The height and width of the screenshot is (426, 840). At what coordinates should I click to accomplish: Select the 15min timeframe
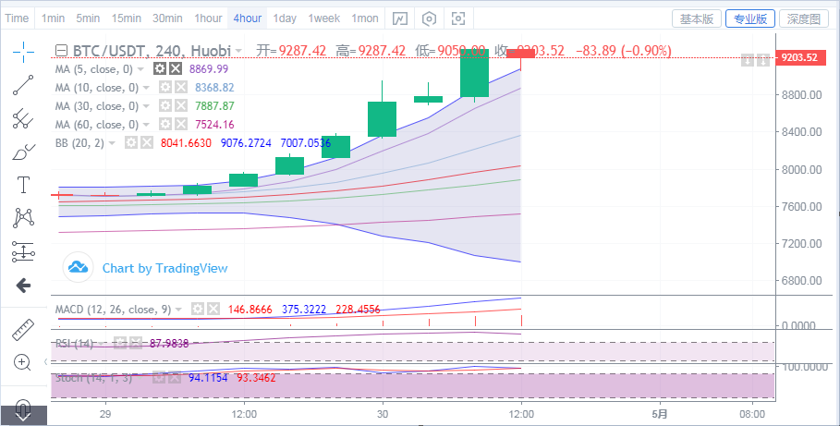(127, 18)
